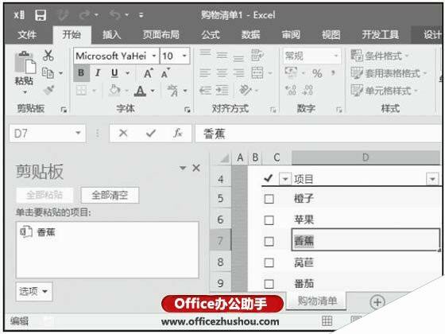Click the increase indent icon

[222, 91]
